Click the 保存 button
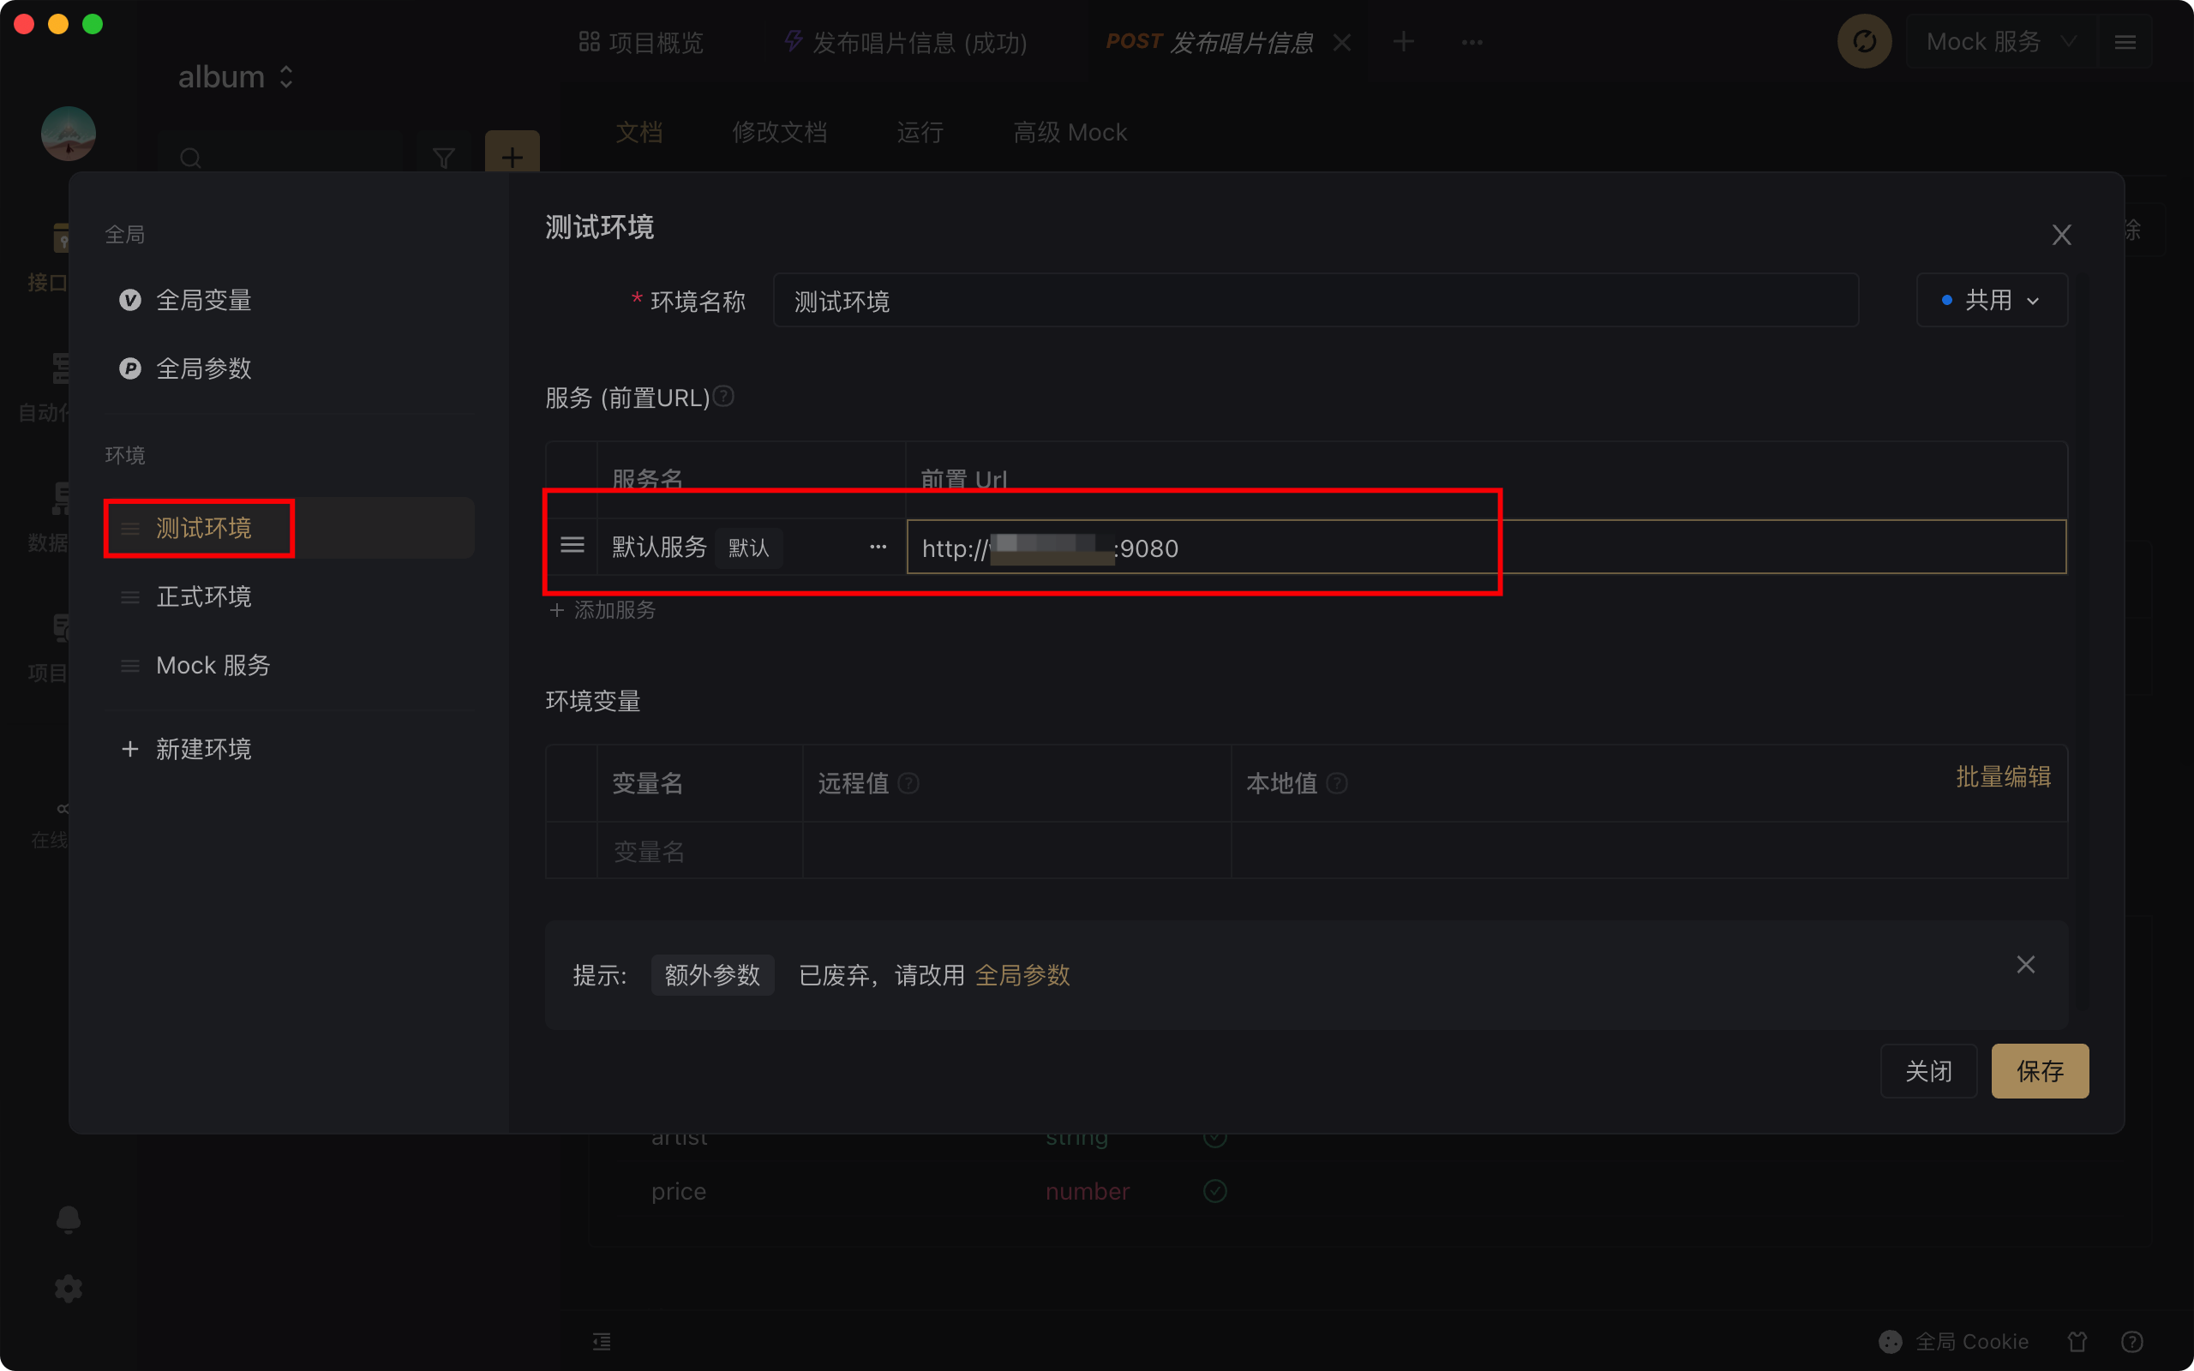 [x=2039, y=1071]
